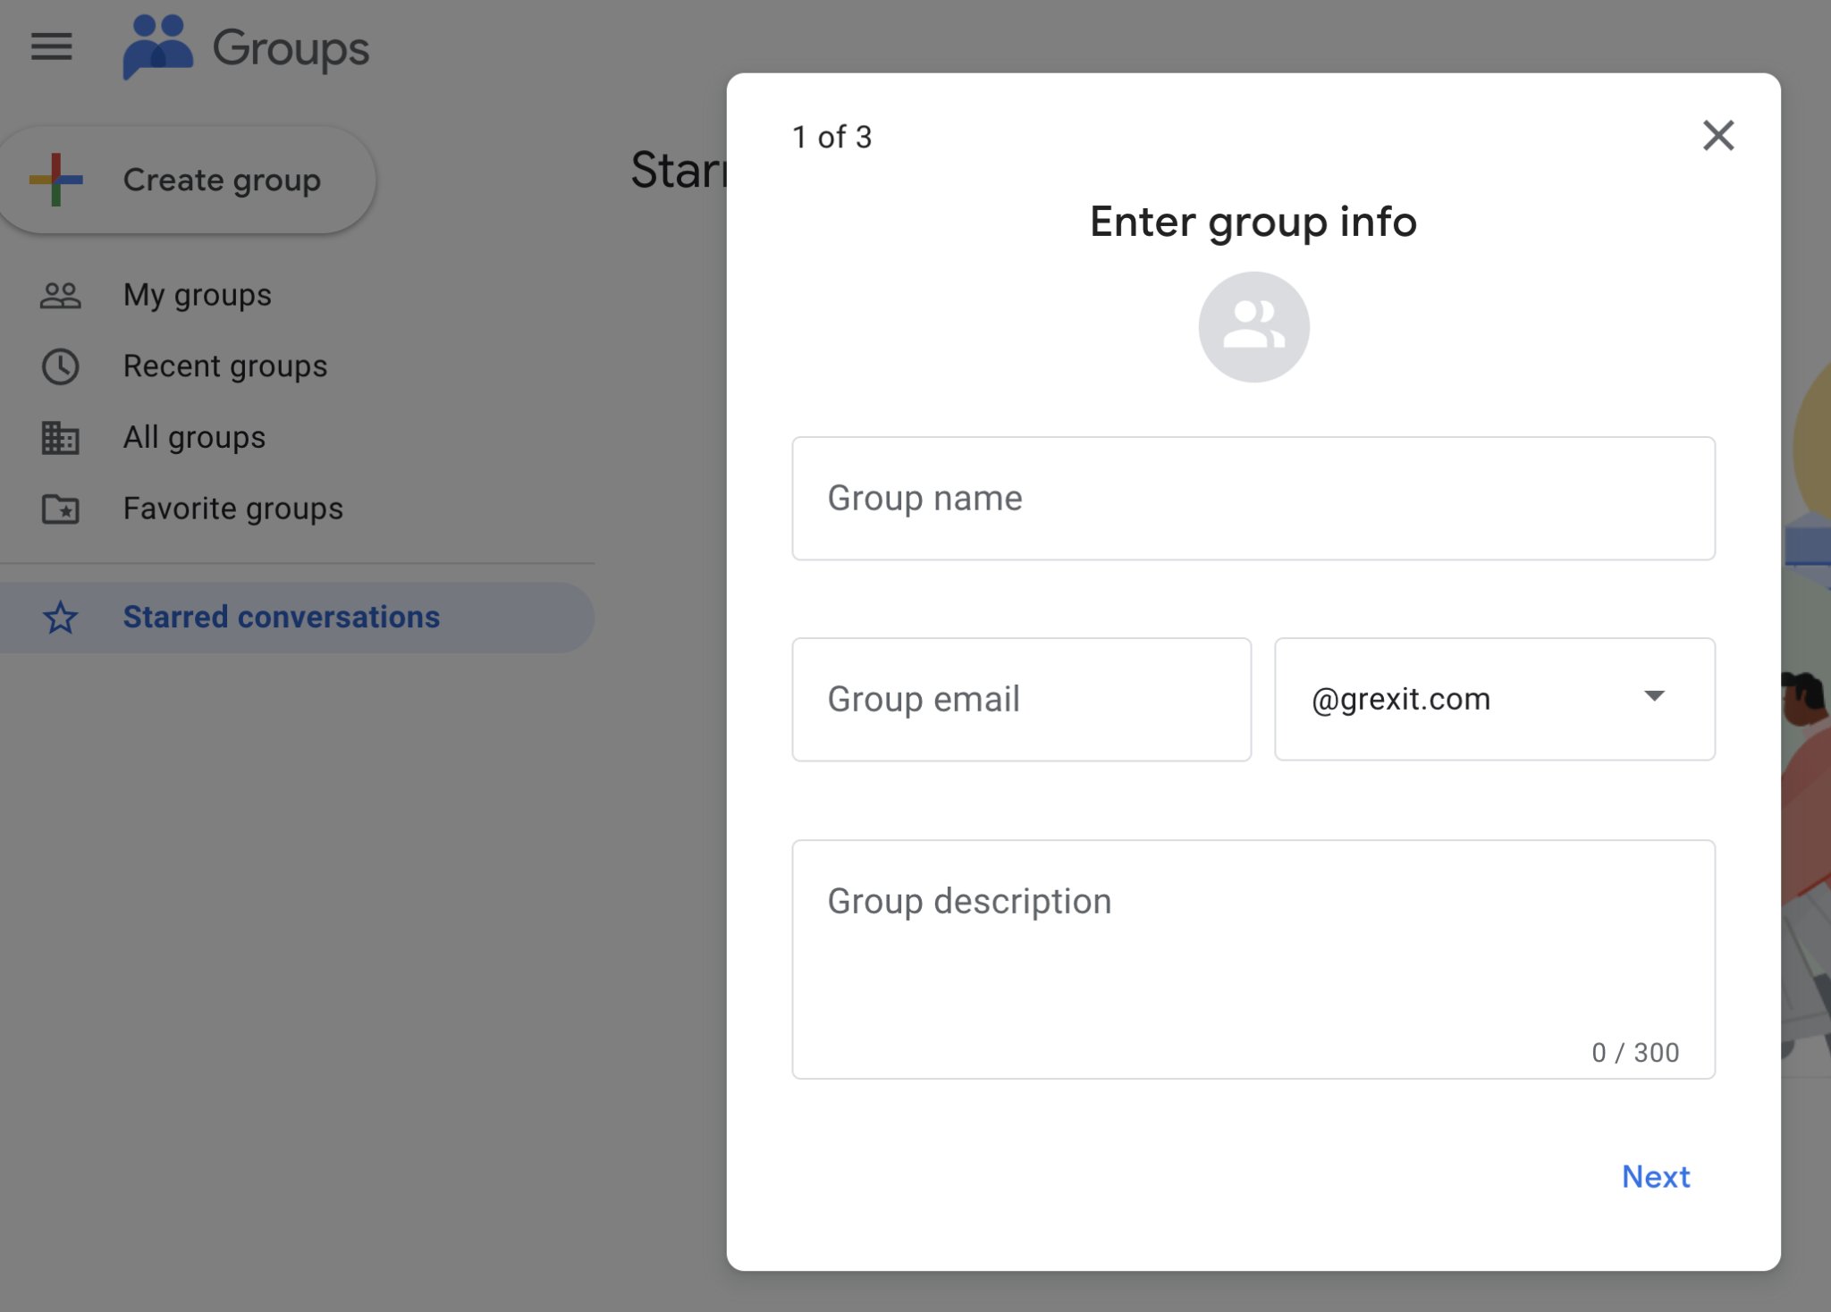This screenshot has height=1312, width=1831.
Task: Click the All groups building icon
Action: (x=60, y=437)
